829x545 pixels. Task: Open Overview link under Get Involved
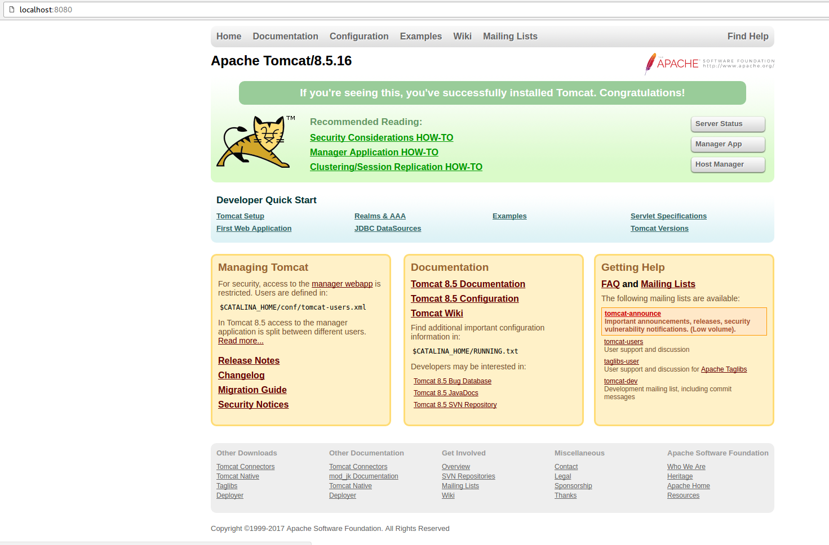tap(455, 467)
